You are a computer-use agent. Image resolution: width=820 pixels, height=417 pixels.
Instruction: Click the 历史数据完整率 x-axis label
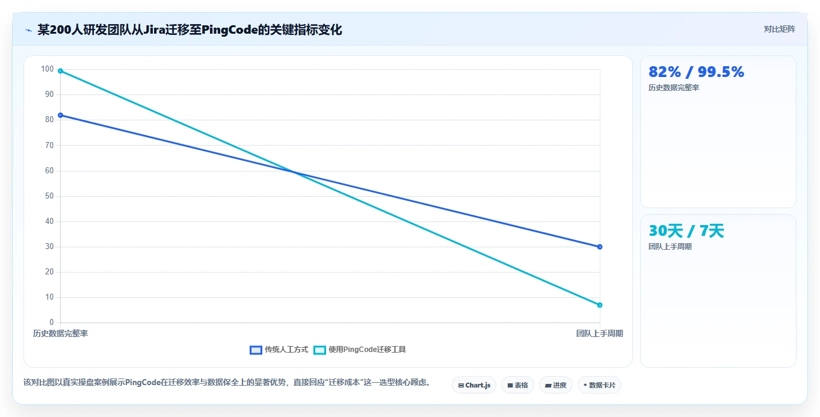[x=60, y=333]
